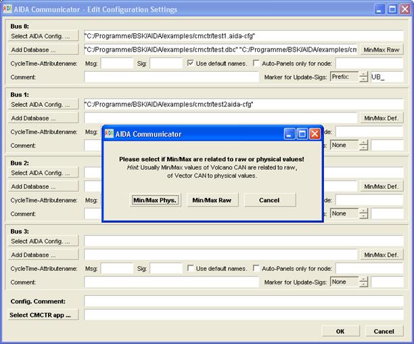The image size is (414, 344).
Task: Click Add Database for Bus 1
Action: tap(43, 118)
